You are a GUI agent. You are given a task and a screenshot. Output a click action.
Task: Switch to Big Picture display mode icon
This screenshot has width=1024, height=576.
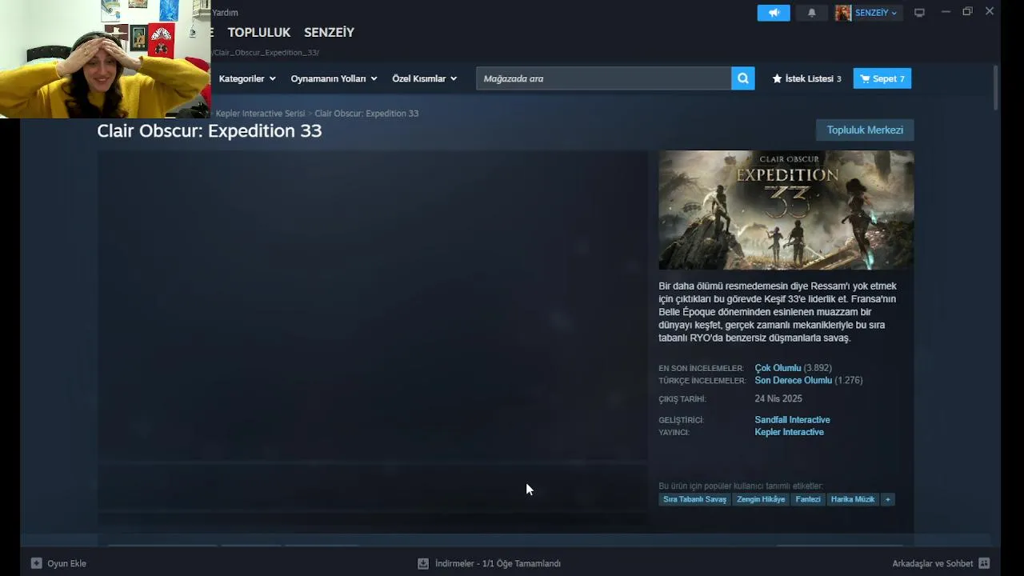[x=920, y=13]
